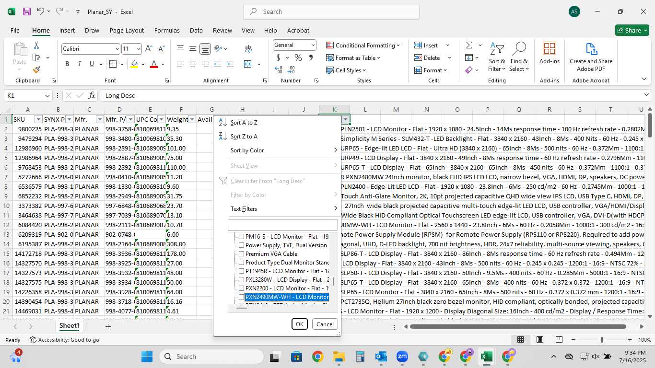The image size is (655, 368).
Task: Check the PXL3280W LCD Display filter box
Action: click(242, 280)
